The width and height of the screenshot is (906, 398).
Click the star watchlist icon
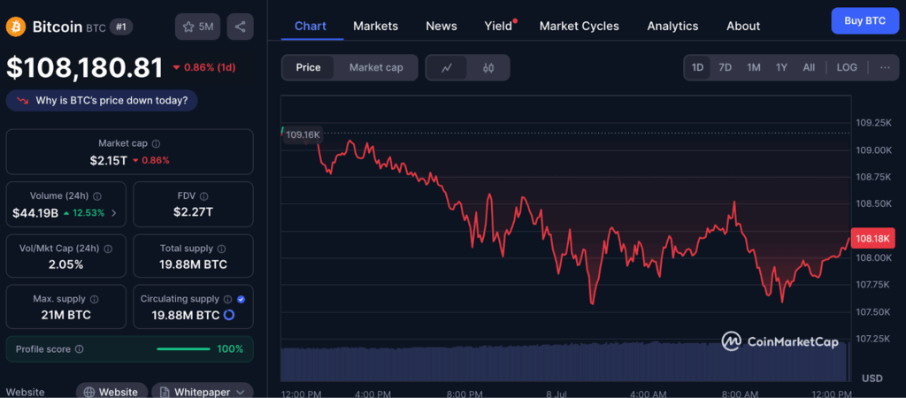point(188,27)
